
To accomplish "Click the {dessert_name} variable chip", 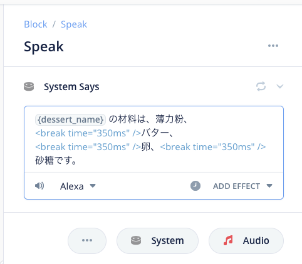I will (70, 119).
